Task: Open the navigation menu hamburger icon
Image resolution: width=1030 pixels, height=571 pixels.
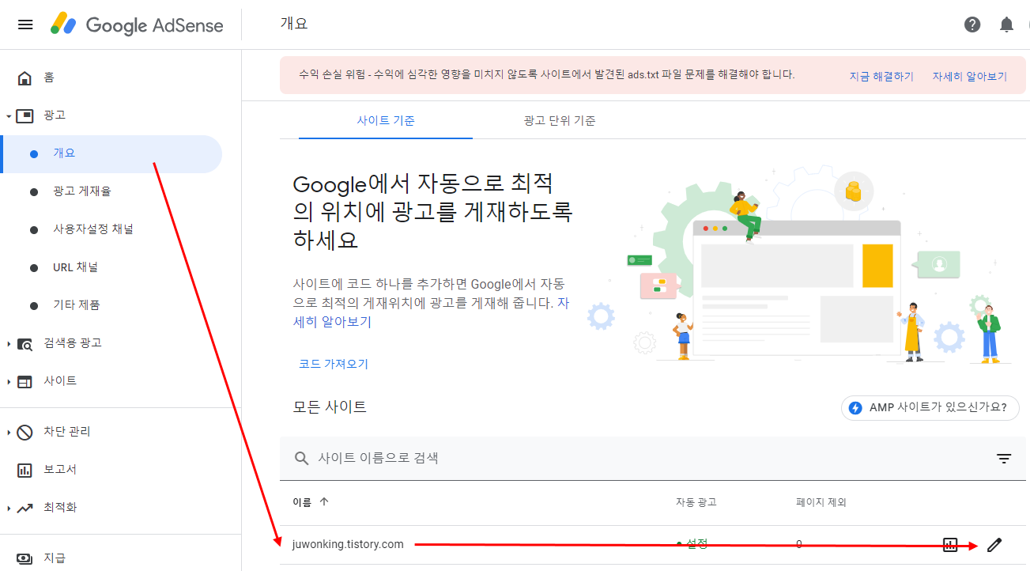Action: 25,24
